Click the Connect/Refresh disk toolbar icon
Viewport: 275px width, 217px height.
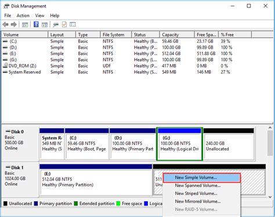(56, 24)
